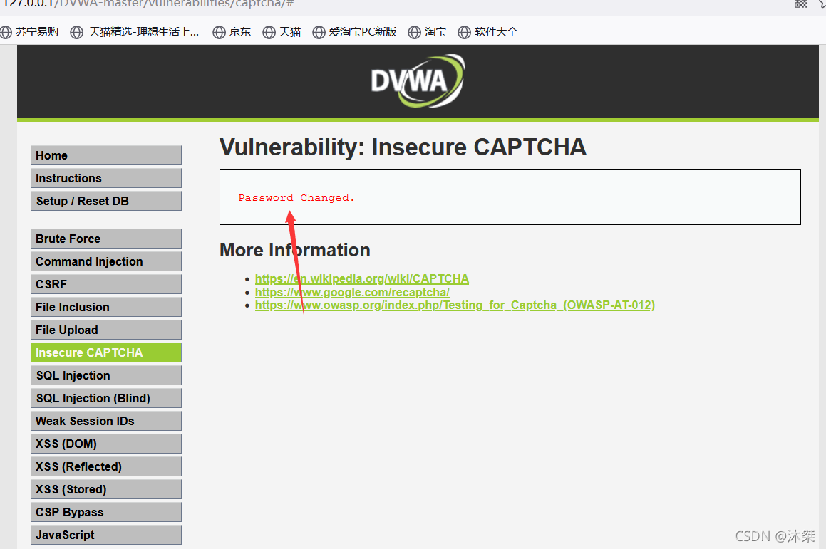Open SQL Injection (Blind) page

(106, 399)
